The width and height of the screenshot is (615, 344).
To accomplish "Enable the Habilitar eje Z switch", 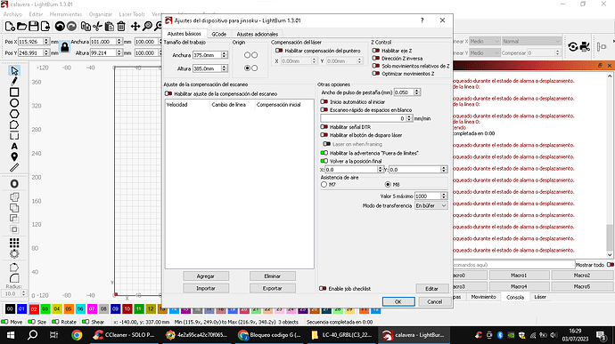I will point(376,51).
